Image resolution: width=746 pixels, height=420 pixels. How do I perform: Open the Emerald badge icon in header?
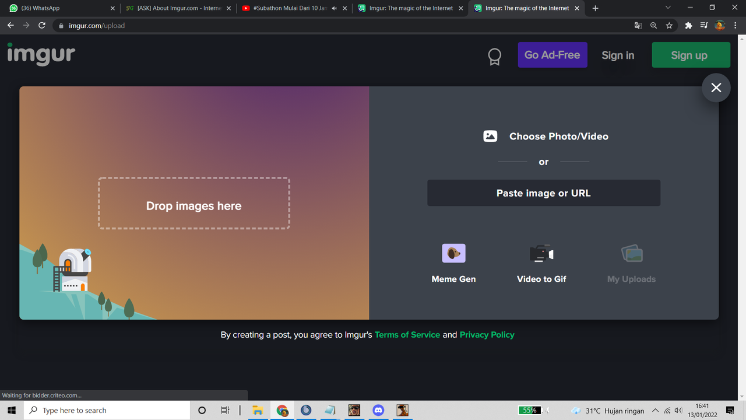494,56
